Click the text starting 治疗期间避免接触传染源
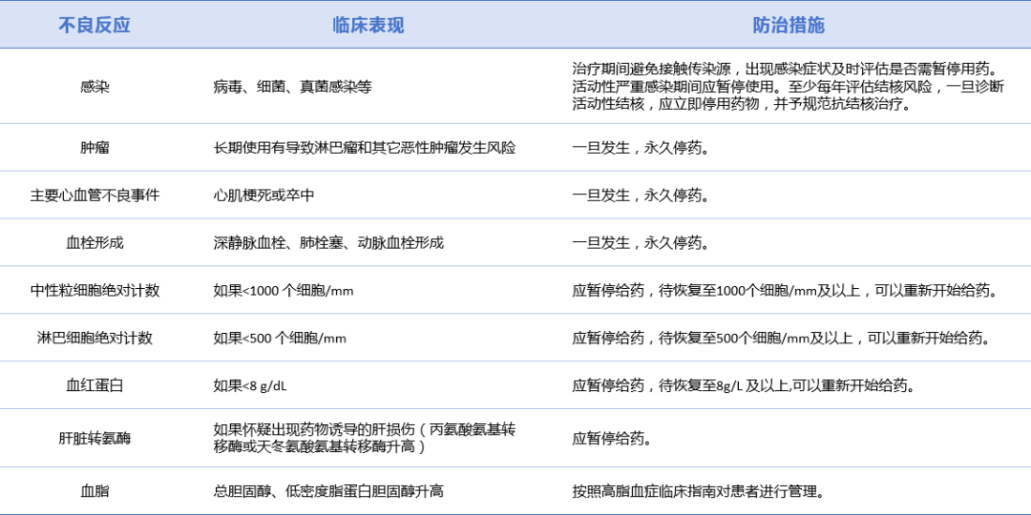 click(x=789, y=86)
